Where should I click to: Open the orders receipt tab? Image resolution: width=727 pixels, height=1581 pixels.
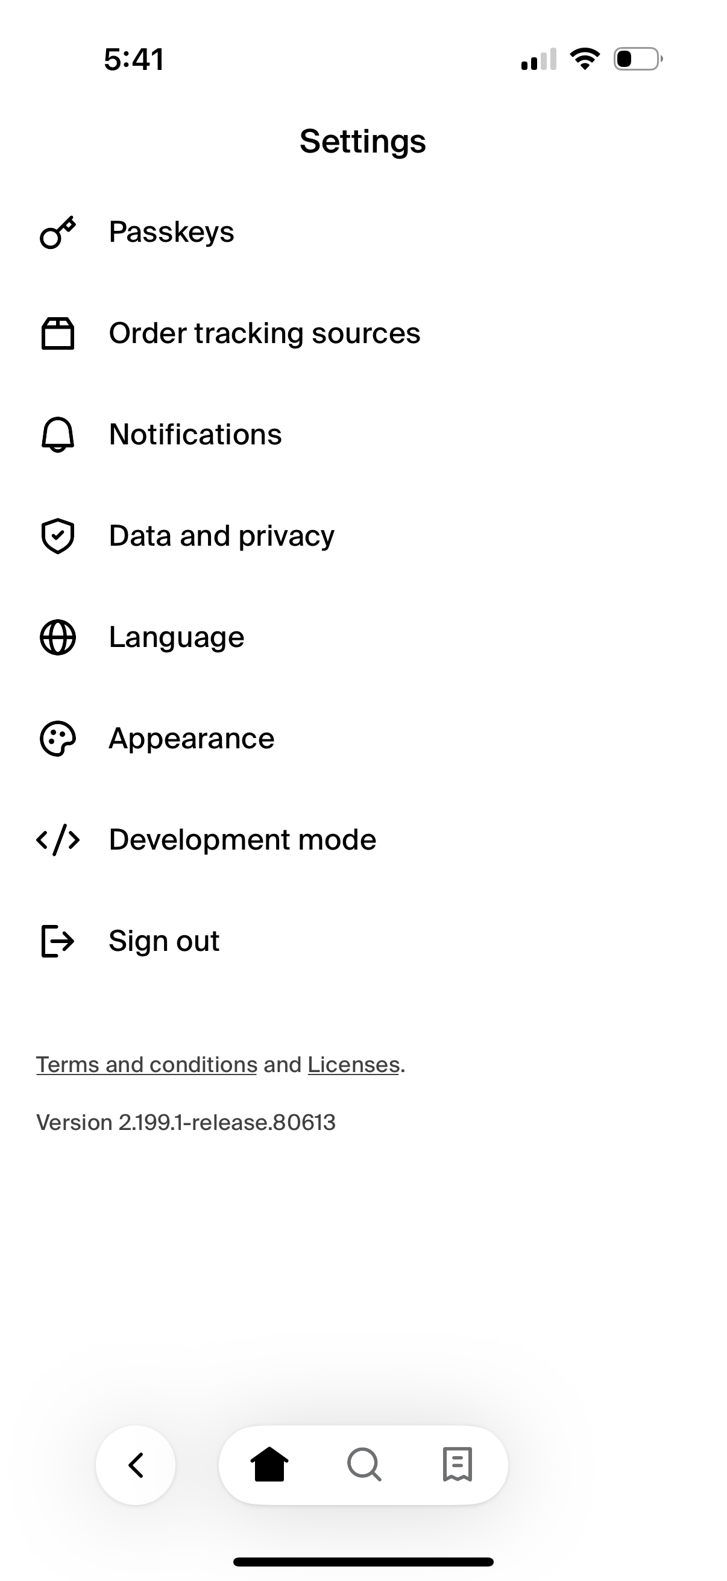click(x=458, y=1465)
